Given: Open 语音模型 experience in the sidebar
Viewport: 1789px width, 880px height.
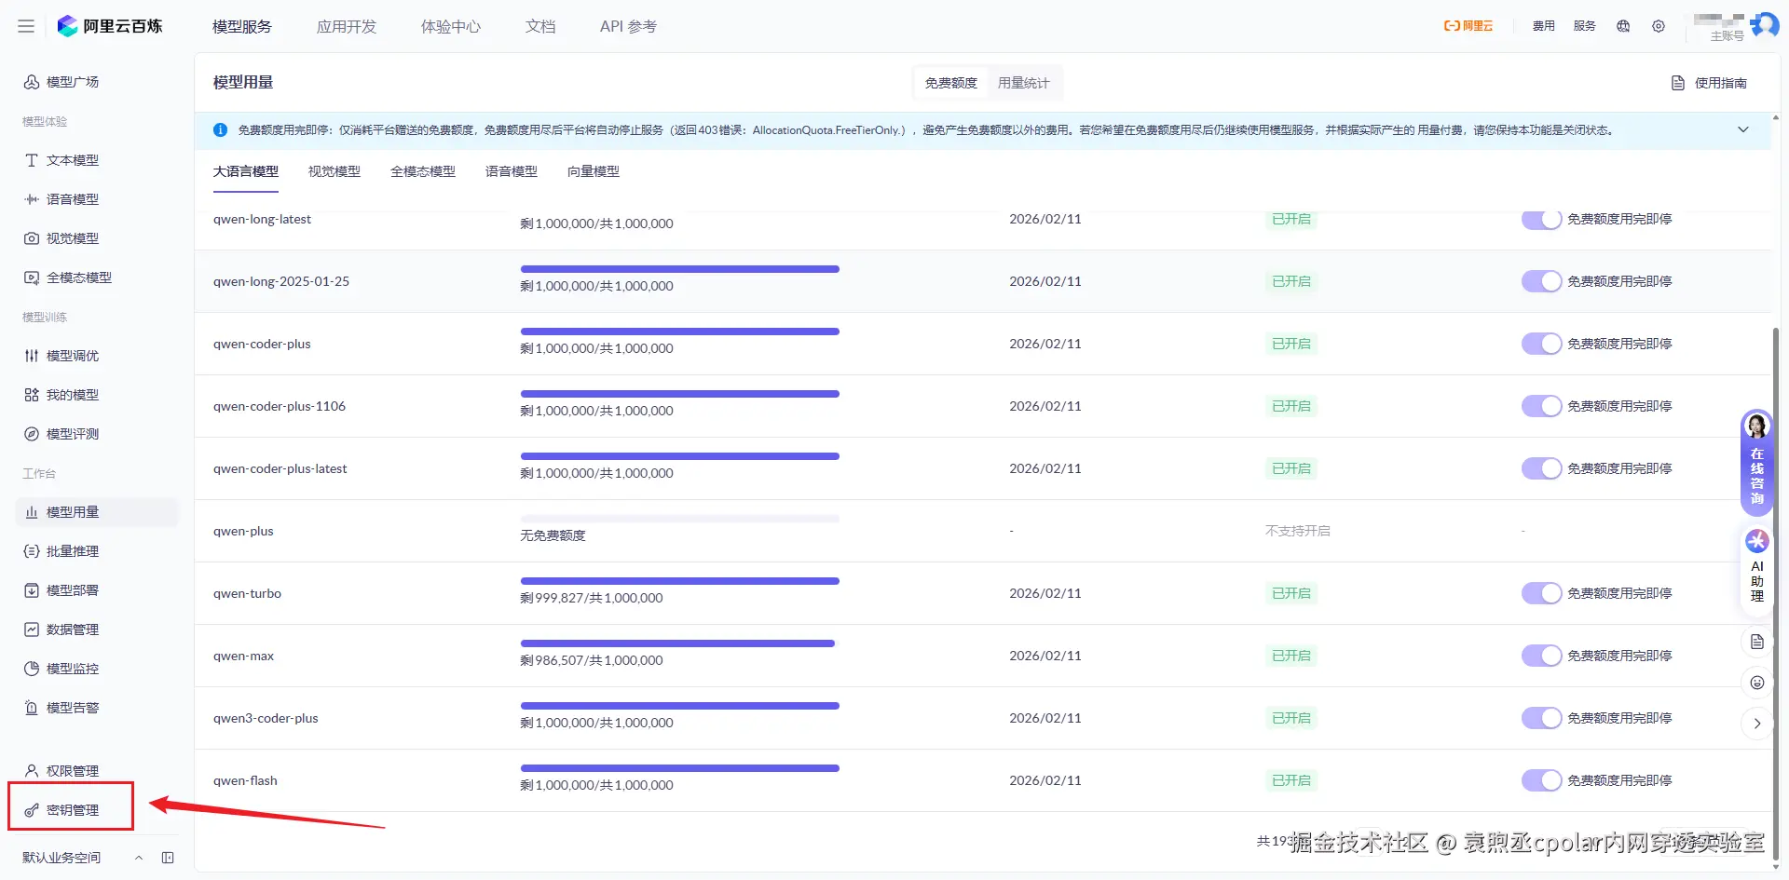Looking at the screenshot, I should [x=73, y=199].
